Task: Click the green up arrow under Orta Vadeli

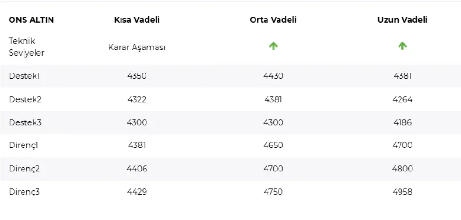Action: (x=273, y=46)
